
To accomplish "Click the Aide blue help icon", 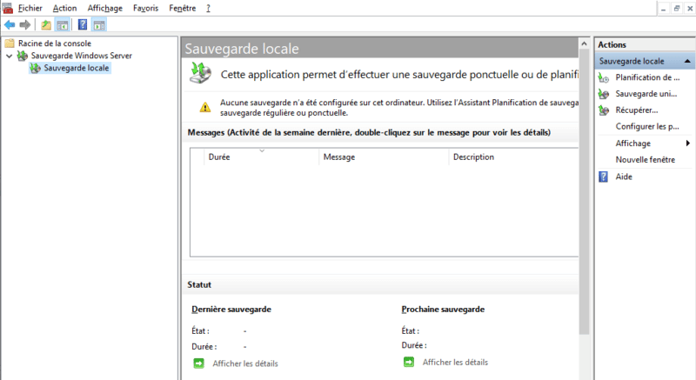I will click(603, 177).
